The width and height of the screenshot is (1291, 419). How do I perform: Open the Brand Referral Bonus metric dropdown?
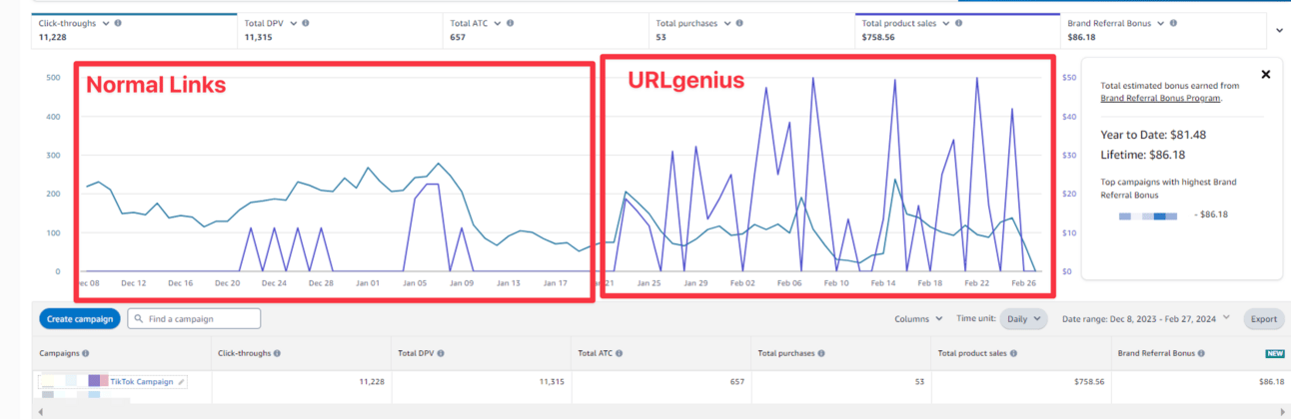[x=1159, y=22]
